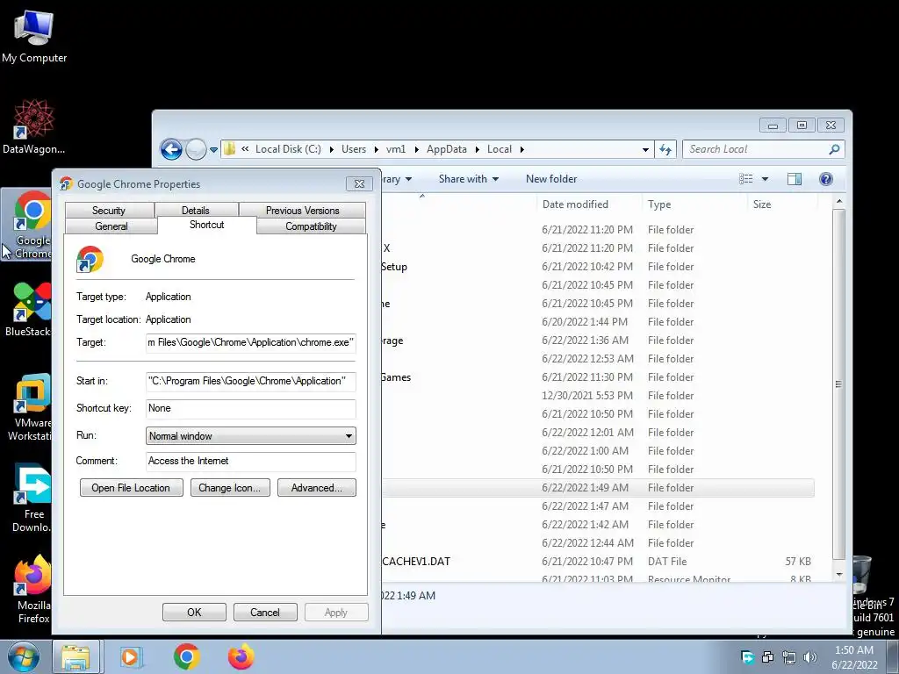899x674 pixels.
Task: Click the Search Local box
Action: 757,149
